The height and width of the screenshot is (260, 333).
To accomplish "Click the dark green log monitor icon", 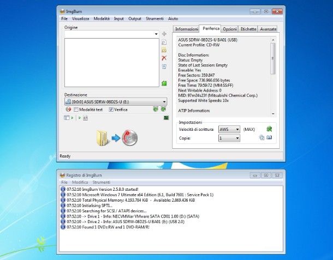I will click(166, 118).
